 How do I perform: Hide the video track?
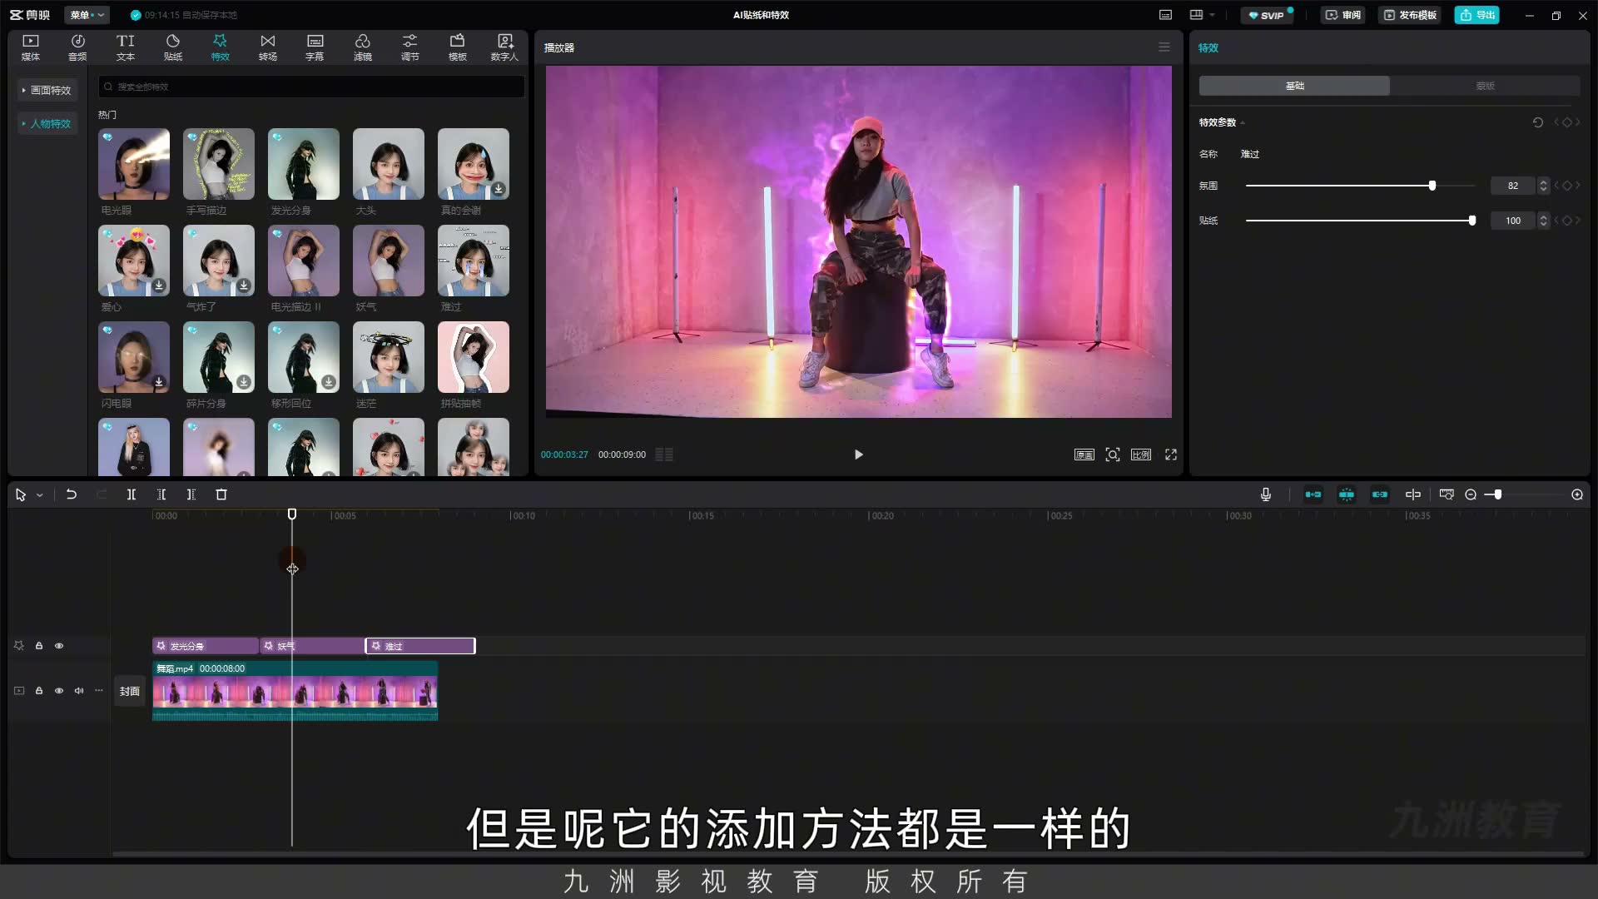[x=59, y=691]
